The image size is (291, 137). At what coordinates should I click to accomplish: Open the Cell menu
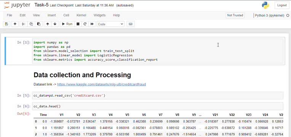point(66,15)
